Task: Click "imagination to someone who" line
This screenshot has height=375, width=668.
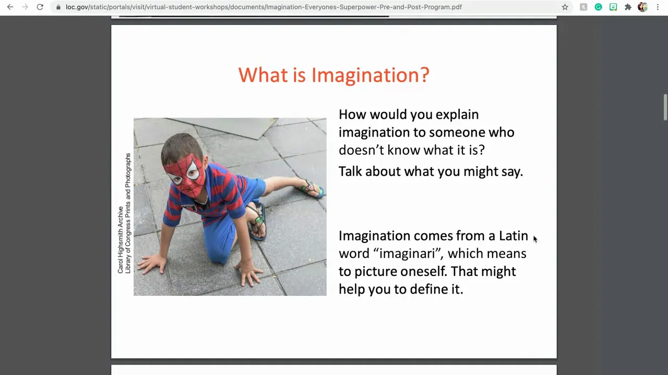Action: tap(426, 132)
